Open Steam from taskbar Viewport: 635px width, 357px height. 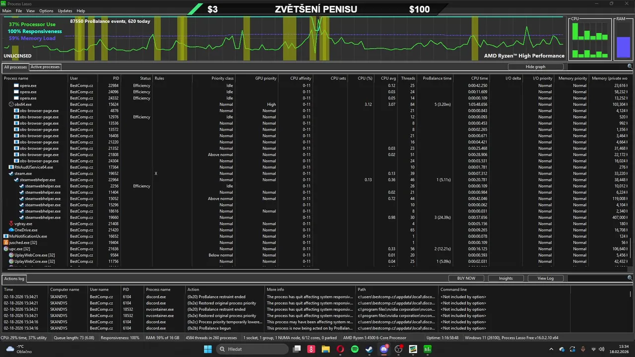(369, 349)
